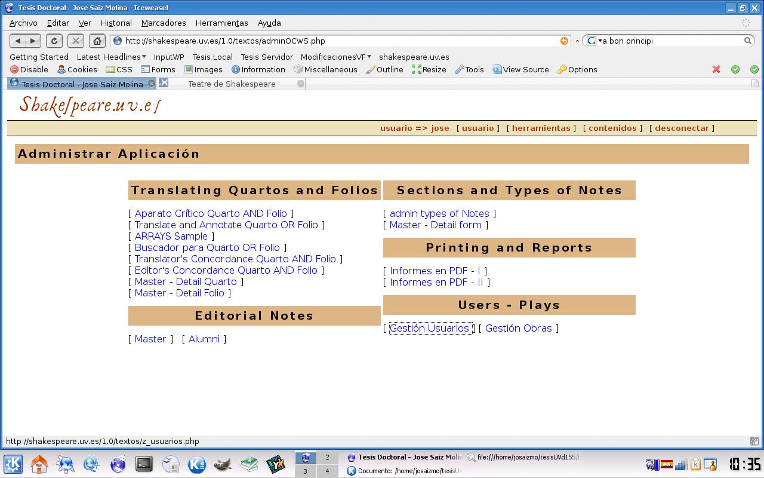Open Master - Detail Quarto link
Viewport: 764px width, 478px height.
[x=186, y=281]
